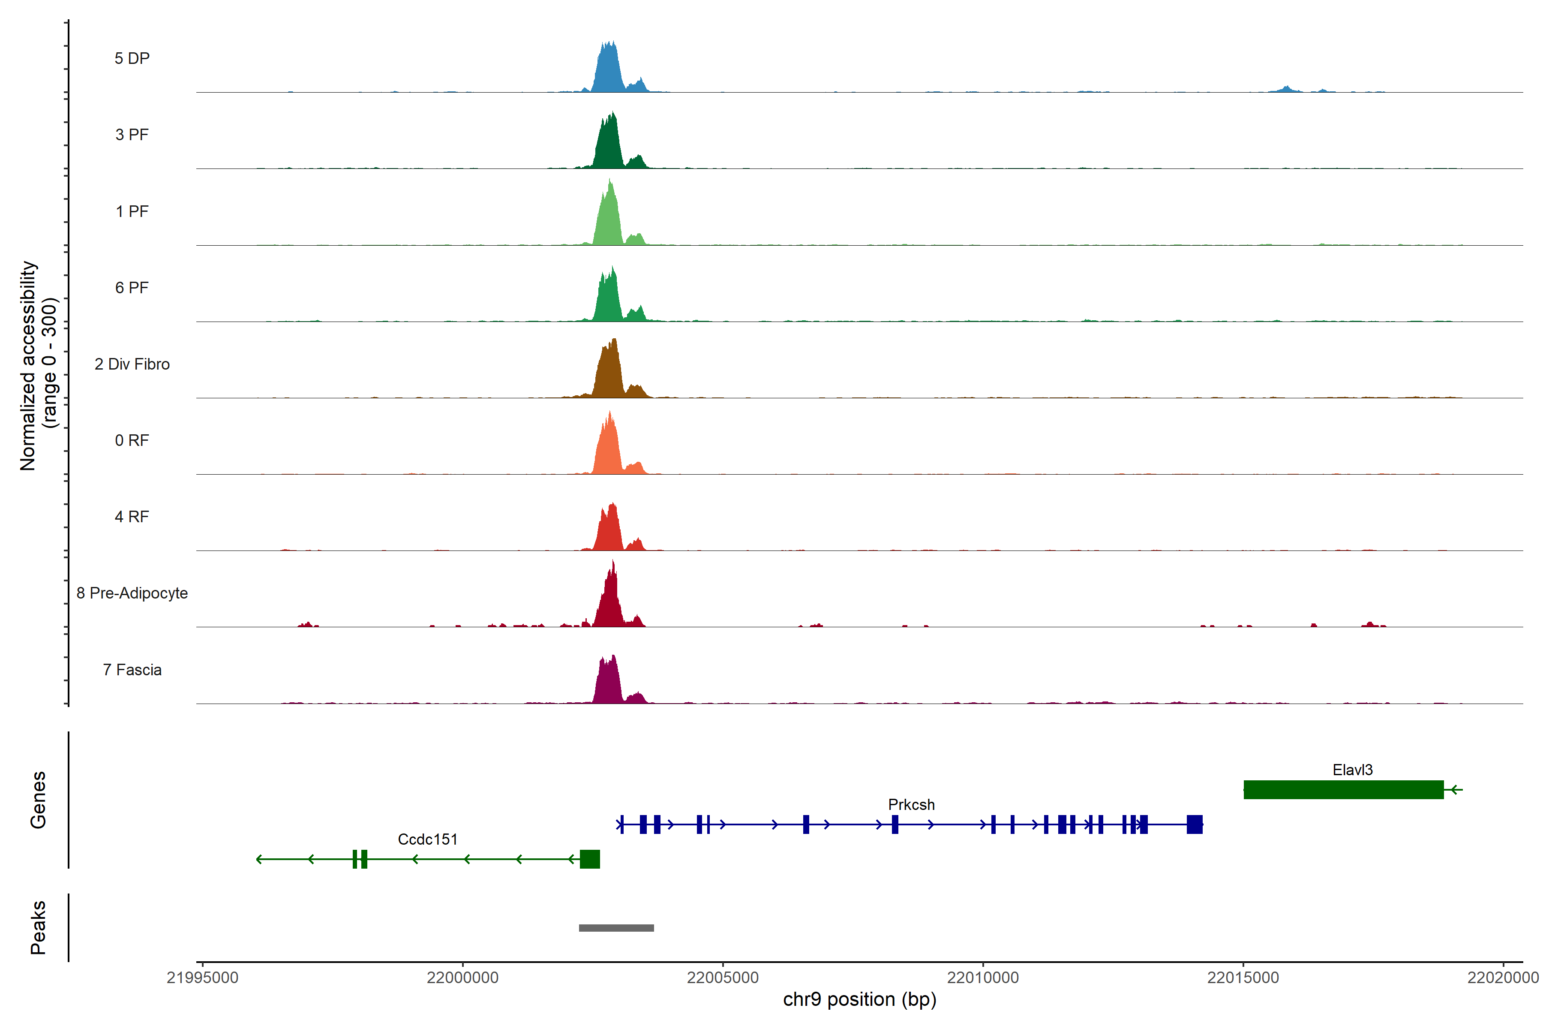This screenshot has width=1543, height=1029.
Task: Click the 8 Pre-Adipocyte track label
Action: pyautogui.click(x=132, y=593)
